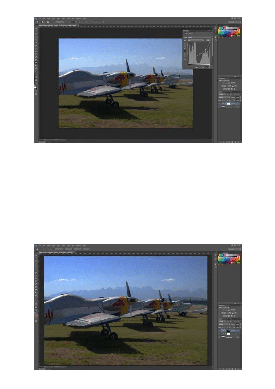Click the trash icon in the Properties panel

tap(210, 67)
